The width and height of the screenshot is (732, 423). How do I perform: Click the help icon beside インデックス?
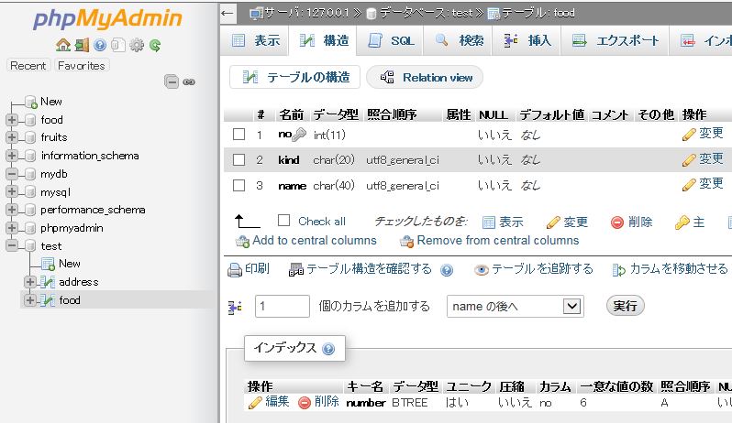pos(327,349)
